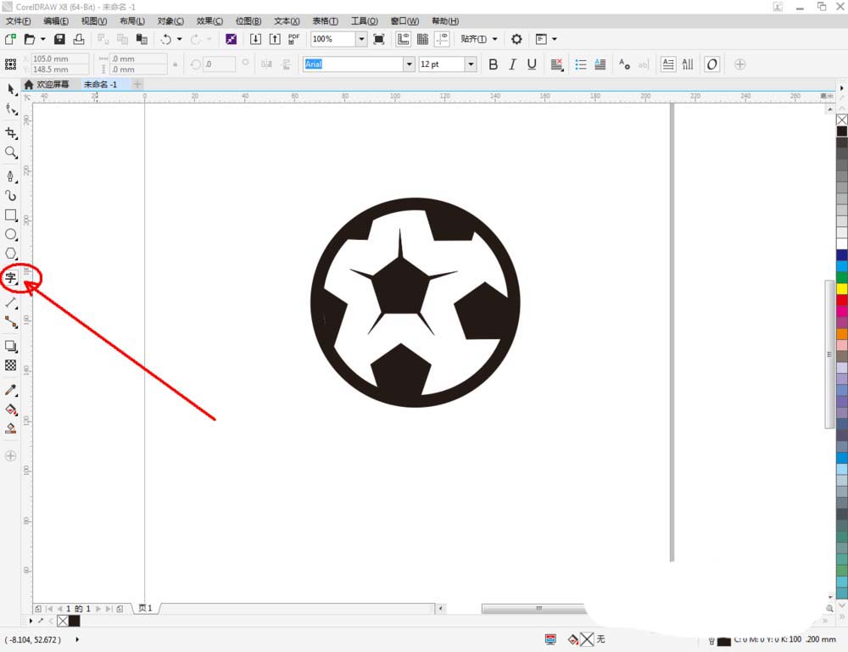
Task: Select the Shape edit tool
Action: point(11,109)
